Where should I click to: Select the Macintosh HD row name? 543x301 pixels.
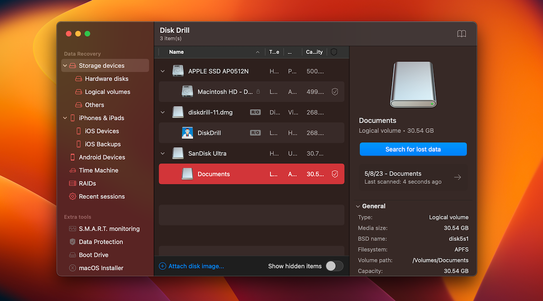click(x=225, y=92)
